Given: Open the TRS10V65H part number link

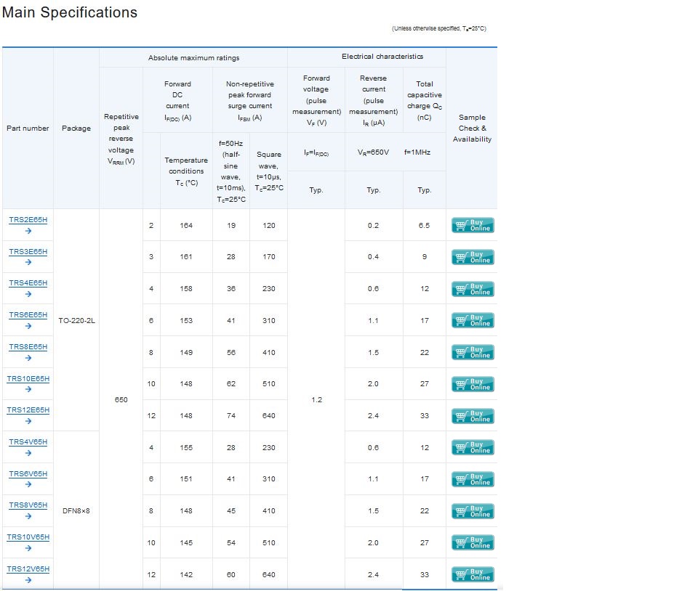Looking at the screenshot, I should (28, 537).
